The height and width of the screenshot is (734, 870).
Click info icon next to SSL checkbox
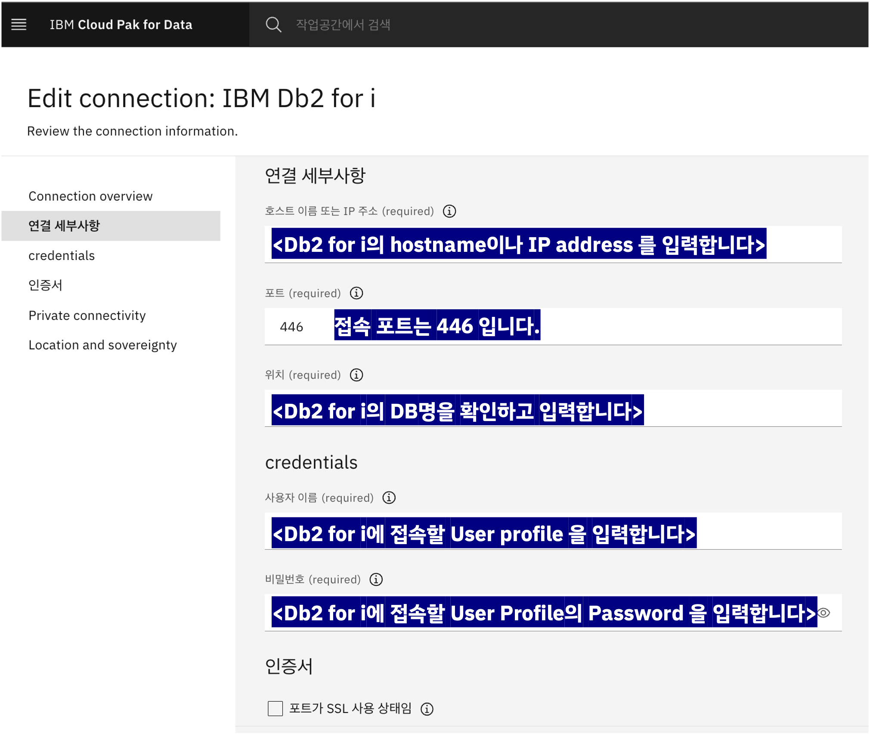[427, 709]
